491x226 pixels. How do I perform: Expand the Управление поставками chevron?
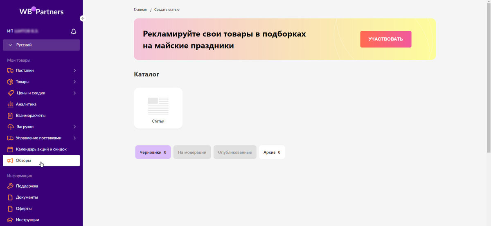pyautogui.click(x=74, y=138)
